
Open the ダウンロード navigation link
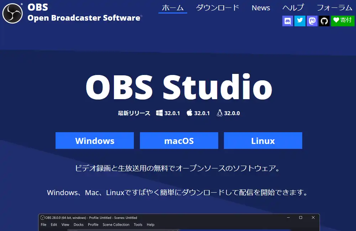click(x=218, y=7)
